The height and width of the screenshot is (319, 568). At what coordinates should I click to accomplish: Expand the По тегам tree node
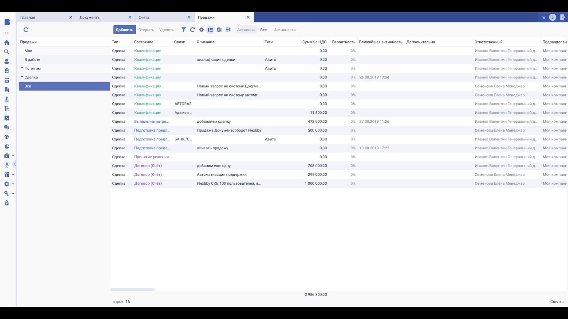[22, 68]
